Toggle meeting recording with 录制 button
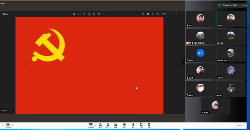250x130 pixels. tap(124, 125)
